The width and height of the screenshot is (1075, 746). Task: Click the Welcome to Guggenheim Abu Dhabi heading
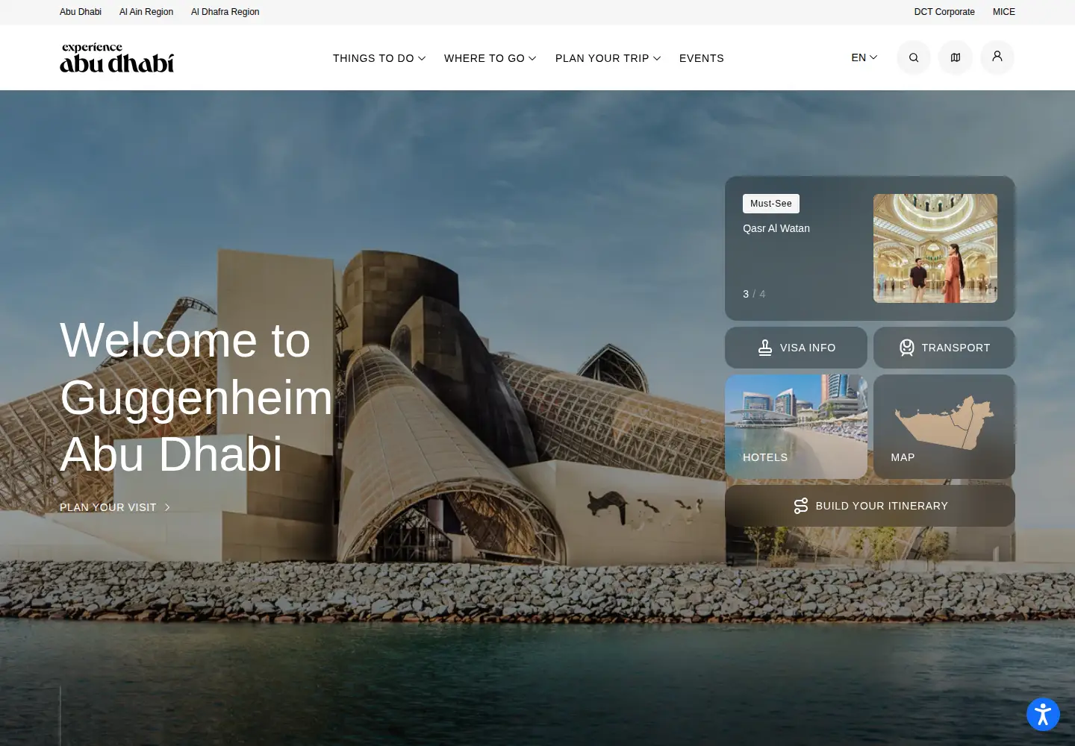(x=196, y=397)
